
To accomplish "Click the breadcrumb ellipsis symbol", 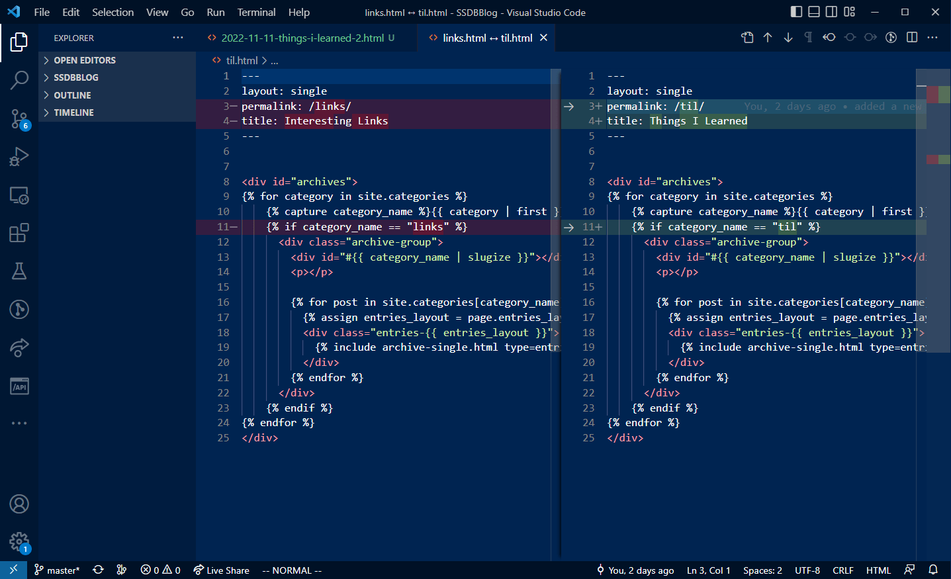I will 274,60.
